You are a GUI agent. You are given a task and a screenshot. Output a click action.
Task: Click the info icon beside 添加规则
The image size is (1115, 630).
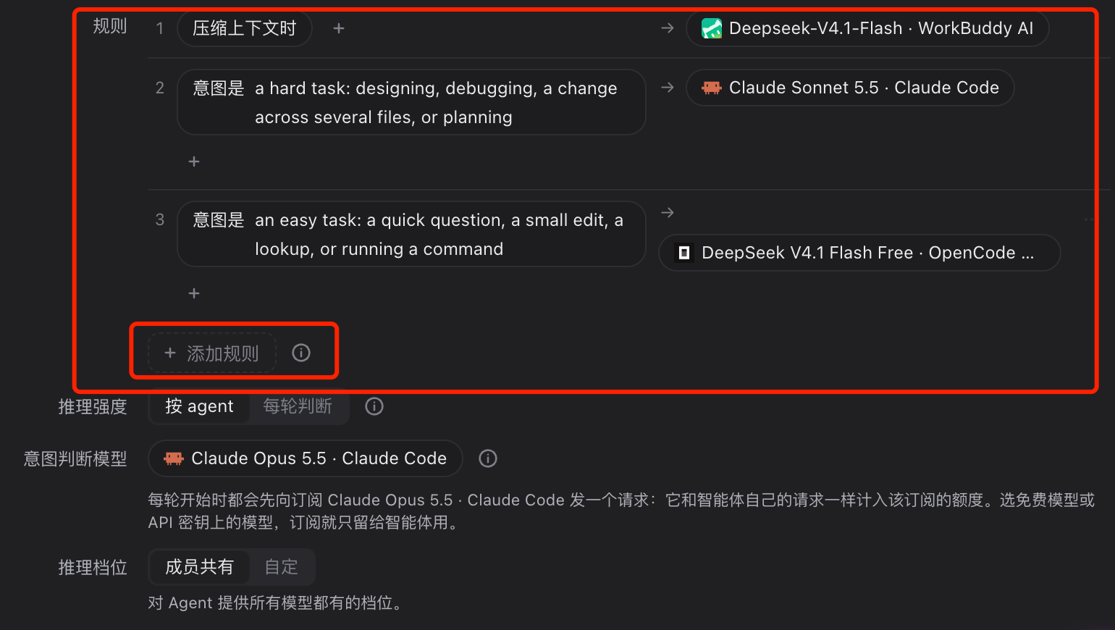pyautogui.click(x=301, y=353)
